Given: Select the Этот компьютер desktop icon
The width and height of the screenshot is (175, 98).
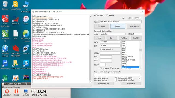Looking at the screenshot, I should (26, 7).
